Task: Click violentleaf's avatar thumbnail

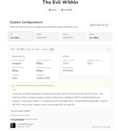Action: (x=13, y=125)
